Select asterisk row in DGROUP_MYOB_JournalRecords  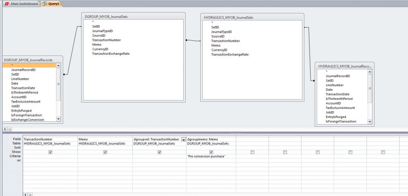point(29,65)
